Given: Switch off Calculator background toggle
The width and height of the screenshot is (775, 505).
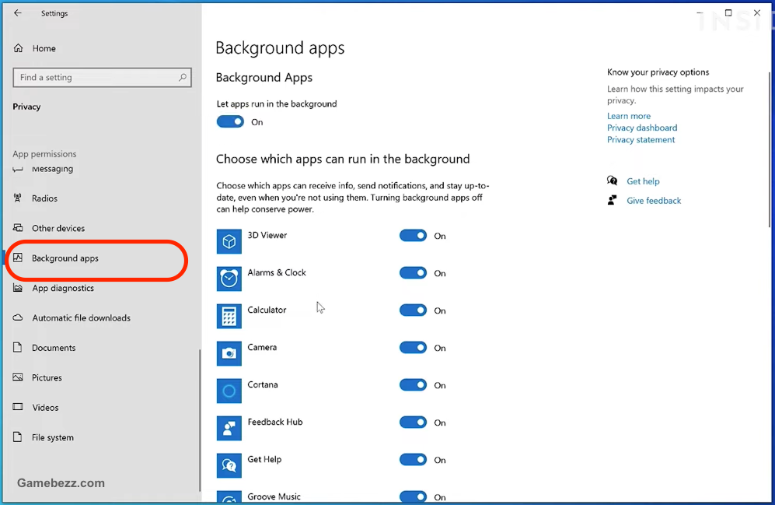Looking at the screenshot, I should (414, 310).
